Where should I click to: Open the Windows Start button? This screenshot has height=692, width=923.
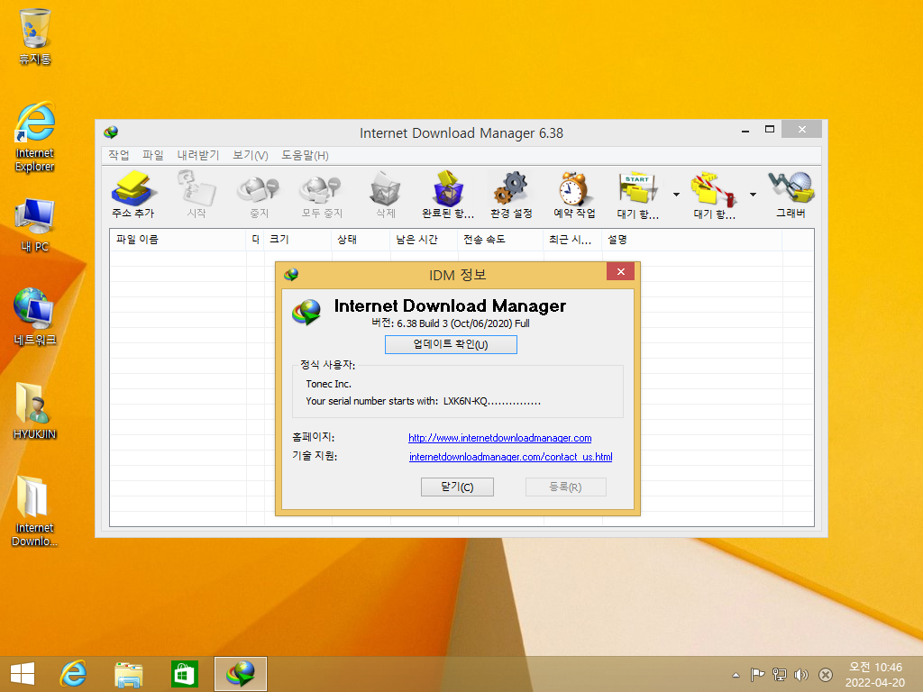point(23,674)
